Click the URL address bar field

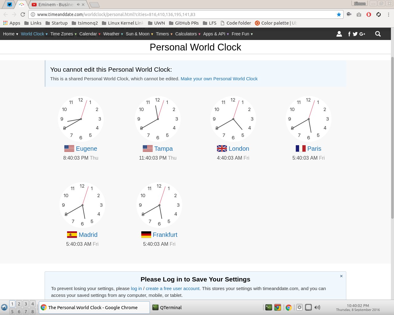(x=185, y=14)
